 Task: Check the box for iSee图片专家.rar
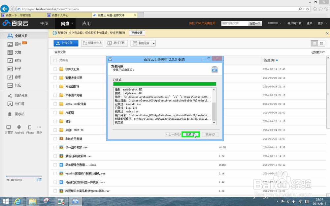[55, 148]
